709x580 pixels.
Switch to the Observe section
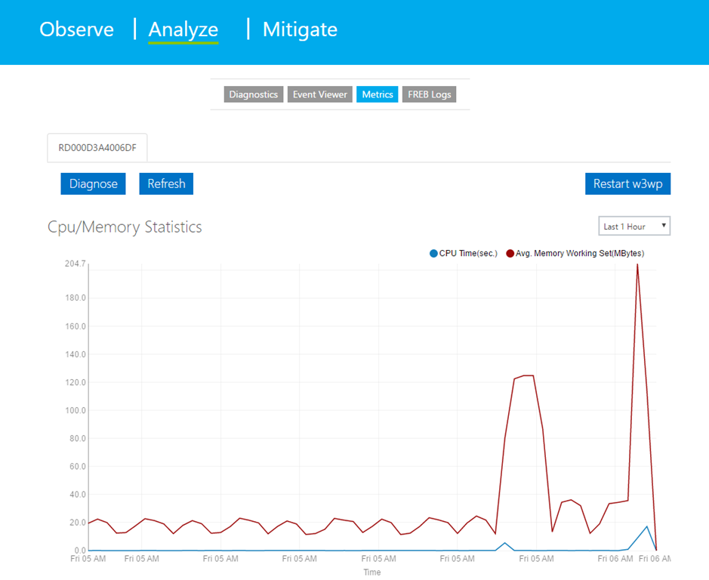tap(76, 29)
